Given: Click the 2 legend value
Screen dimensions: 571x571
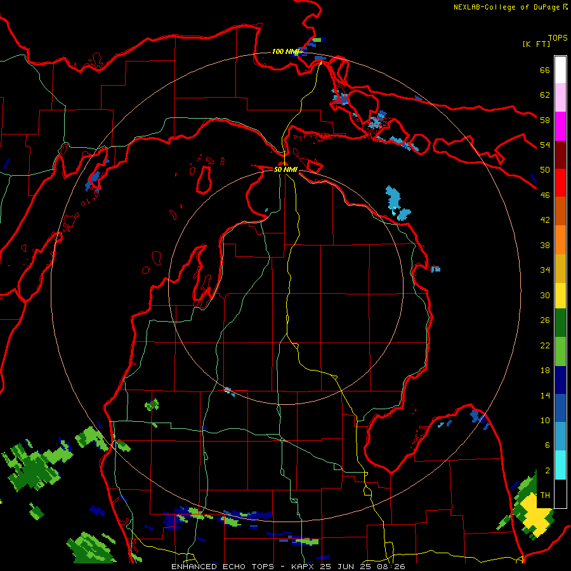Looking at the screenshot, I should point(547,470).
